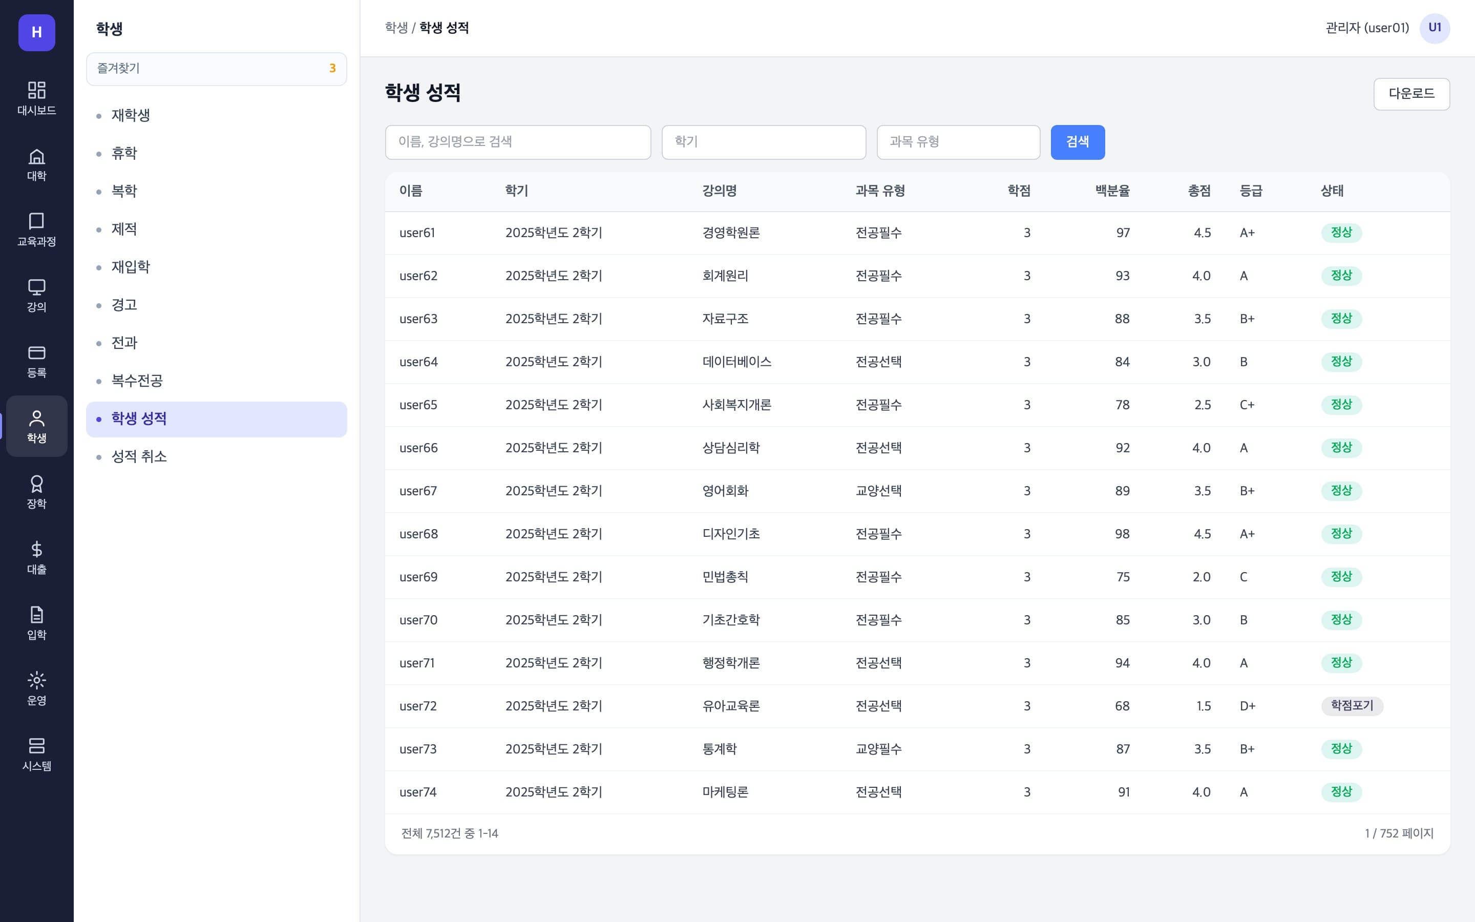
Task: Open the 등록 registration icon
Action: pyautogui.click(x=36, y=361)
